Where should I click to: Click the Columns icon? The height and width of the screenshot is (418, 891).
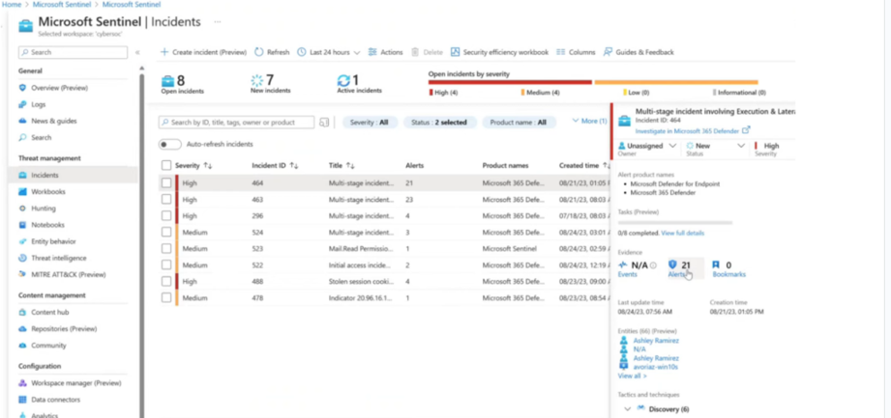(x=561, y=52)
